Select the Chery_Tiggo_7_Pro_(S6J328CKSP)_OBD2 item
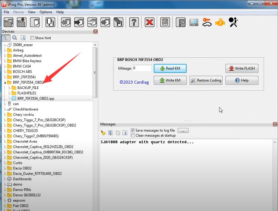The image size is (278, 211). point(44,125)
